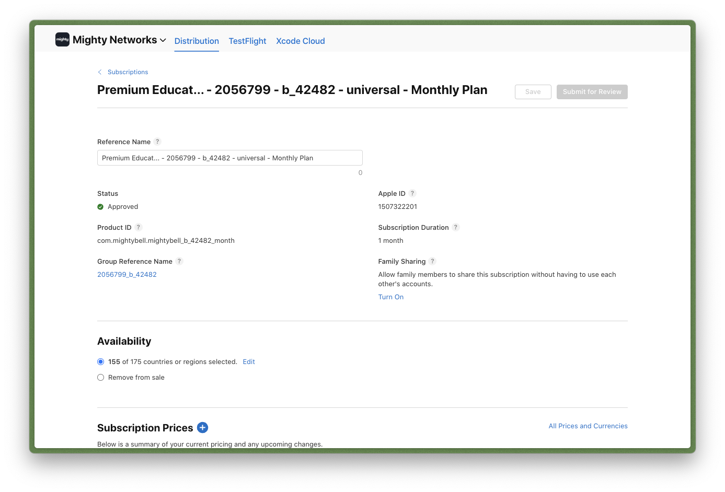The width and height of the screenshot is (725, 492).
Task: Click the Subscription Prices heading
Action: (145, 428)
